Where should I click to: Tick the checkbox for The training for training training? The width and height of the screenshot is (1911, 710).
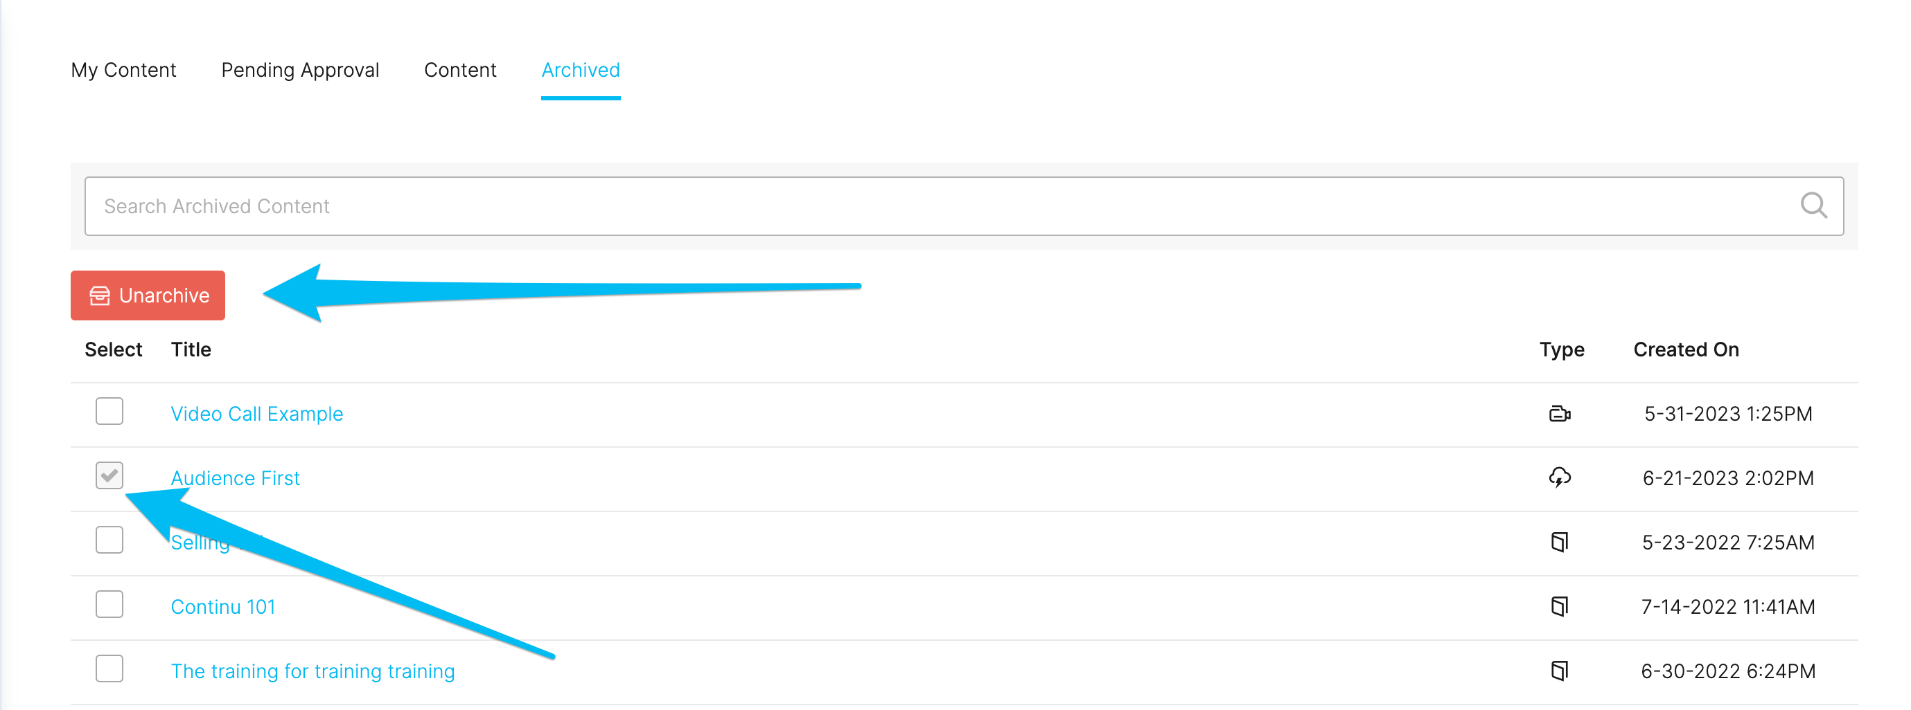click(109, 668)
